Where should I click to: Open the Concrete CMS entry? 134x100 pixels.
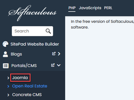click(x=27, y=95)
